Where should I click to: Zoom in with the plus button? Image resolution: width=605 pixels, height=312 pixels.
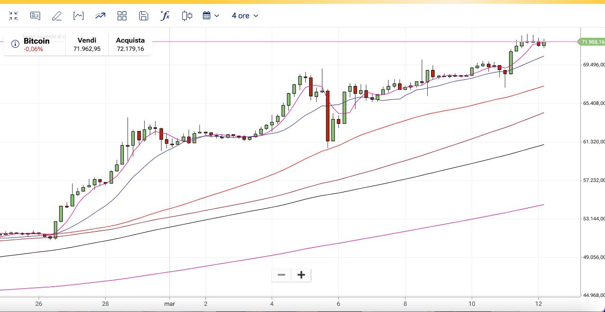(301, 275)
